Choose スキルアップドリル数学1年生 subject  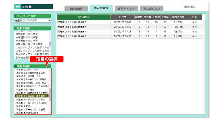pos(32,48)
